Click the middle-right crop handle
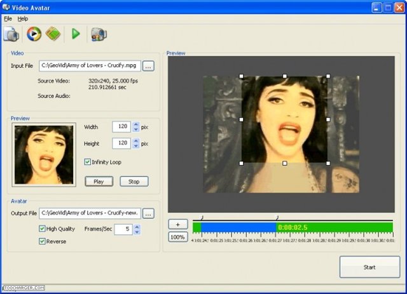 pyautogui.click(x=328, y=119)
